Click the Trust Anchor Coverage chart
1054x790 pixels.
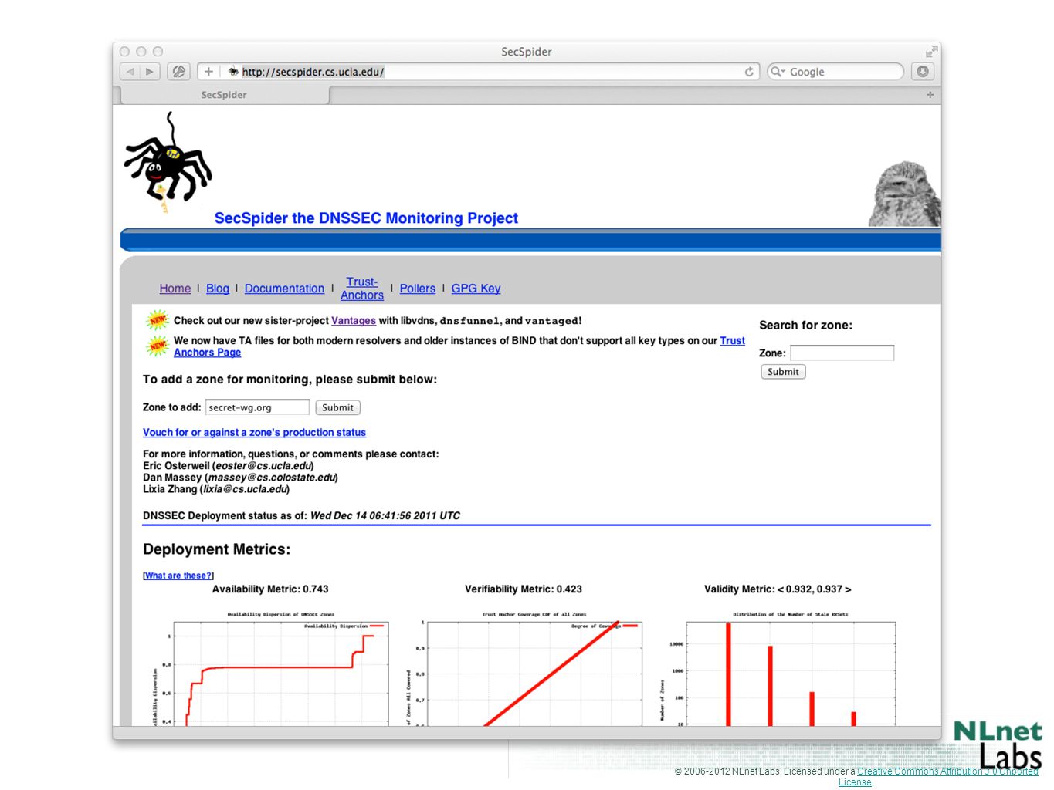pos(524,669)
